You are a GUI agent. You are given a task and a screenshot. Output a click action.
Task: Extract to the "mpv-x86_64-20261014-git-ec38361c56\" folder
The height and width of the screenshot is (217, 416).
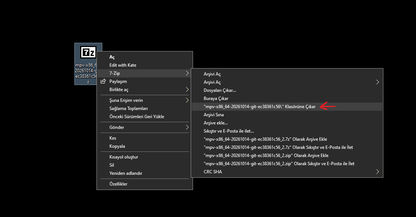point(287,107)
